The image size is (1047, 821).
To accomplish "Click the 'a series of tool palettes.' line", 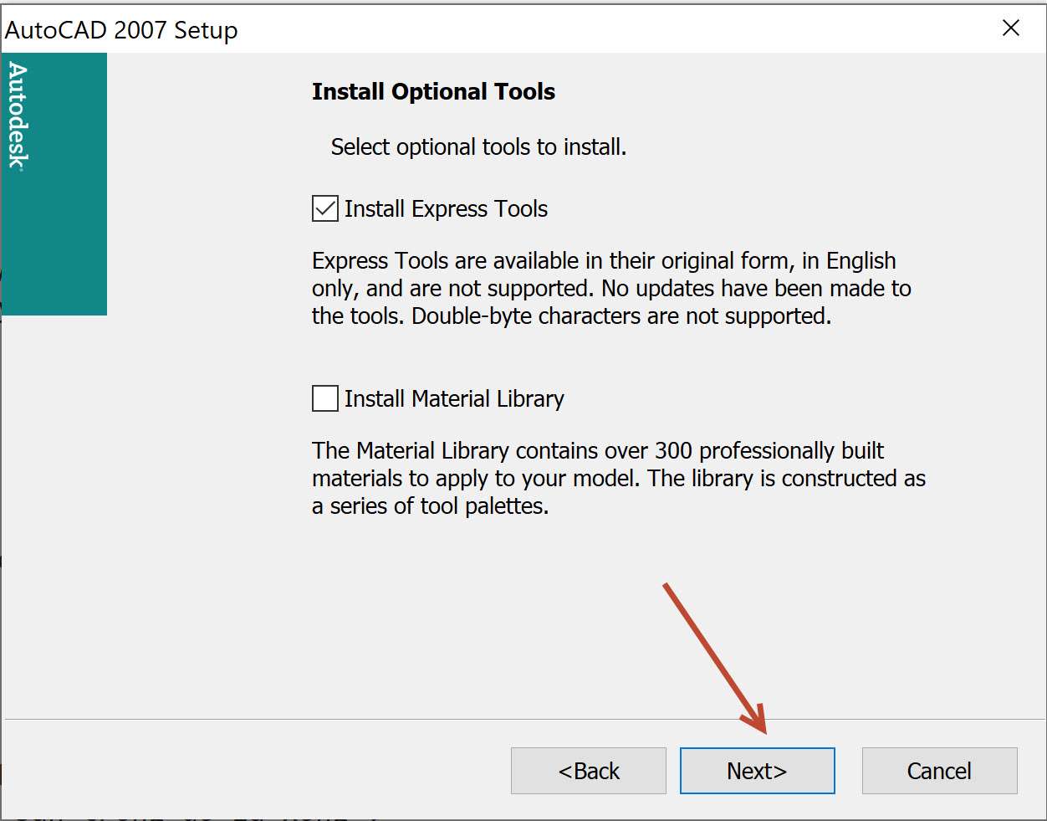I will pyautogui.click(x=430, y=506).
